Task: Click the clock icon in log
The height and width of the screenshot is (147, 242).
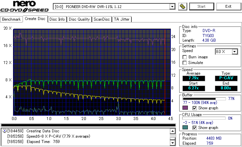Action: pos(4,131)
